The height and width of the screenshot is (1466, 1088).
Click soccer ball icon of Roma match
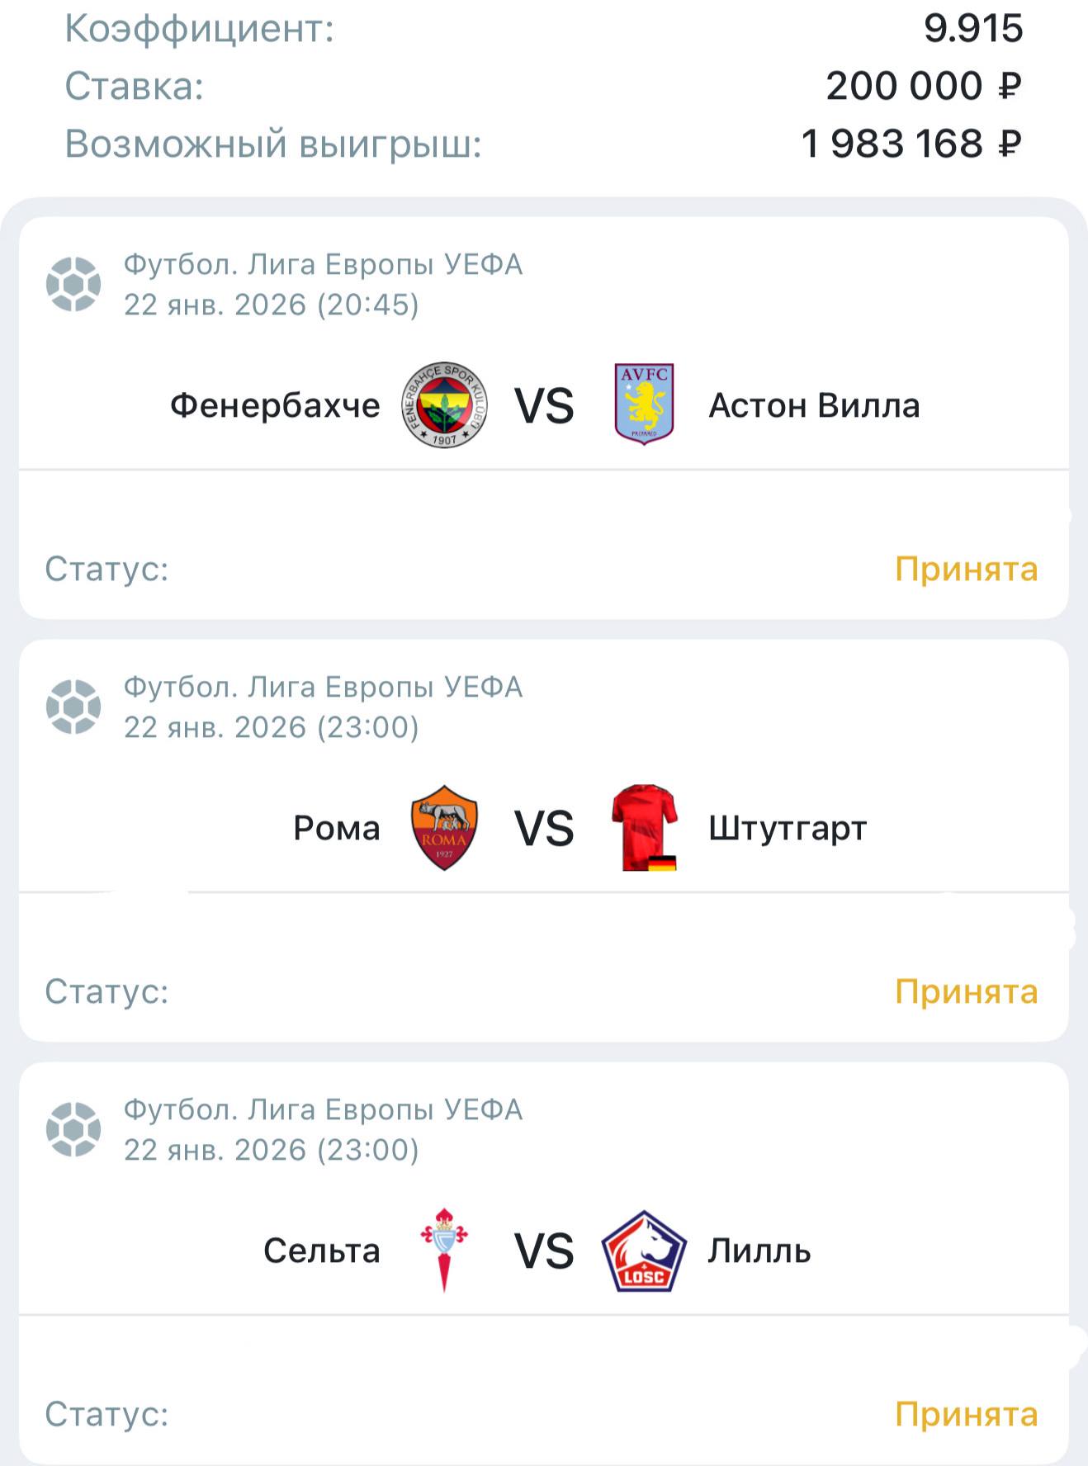point(73,707)
